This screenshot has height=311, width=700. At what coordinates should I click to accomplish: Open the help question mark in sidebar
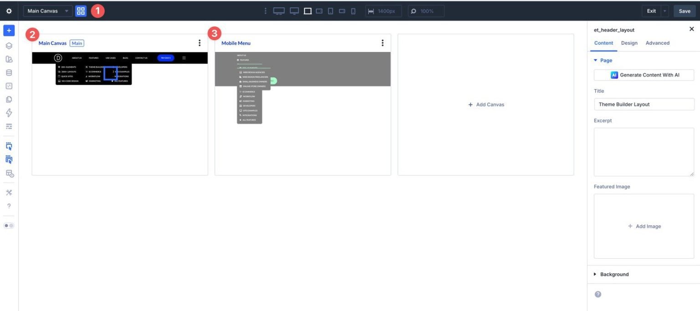(9, 206)
